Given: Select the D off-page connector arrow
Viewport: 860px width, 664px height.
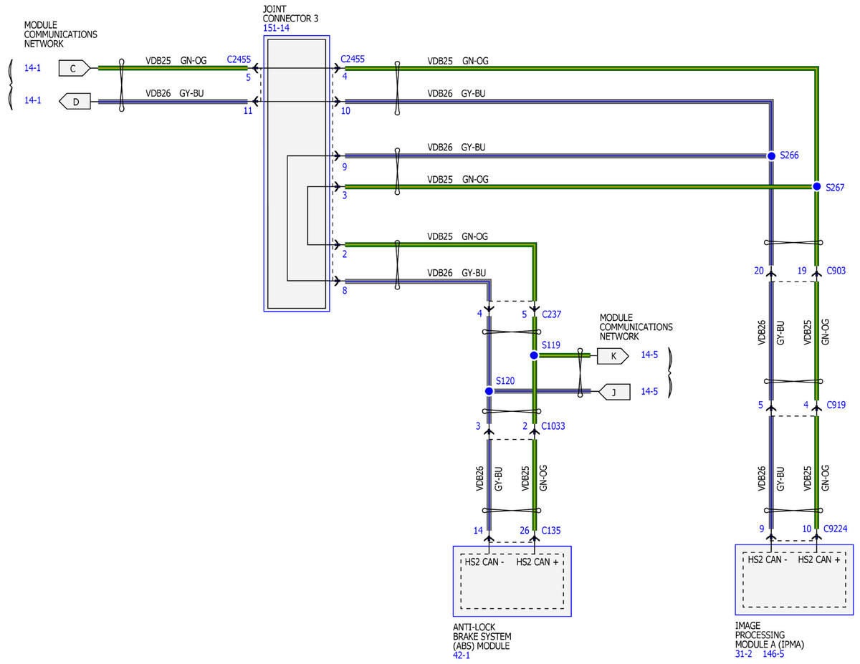Looking at the screenshot, I should pyautogui.click(x=75, y=102).
